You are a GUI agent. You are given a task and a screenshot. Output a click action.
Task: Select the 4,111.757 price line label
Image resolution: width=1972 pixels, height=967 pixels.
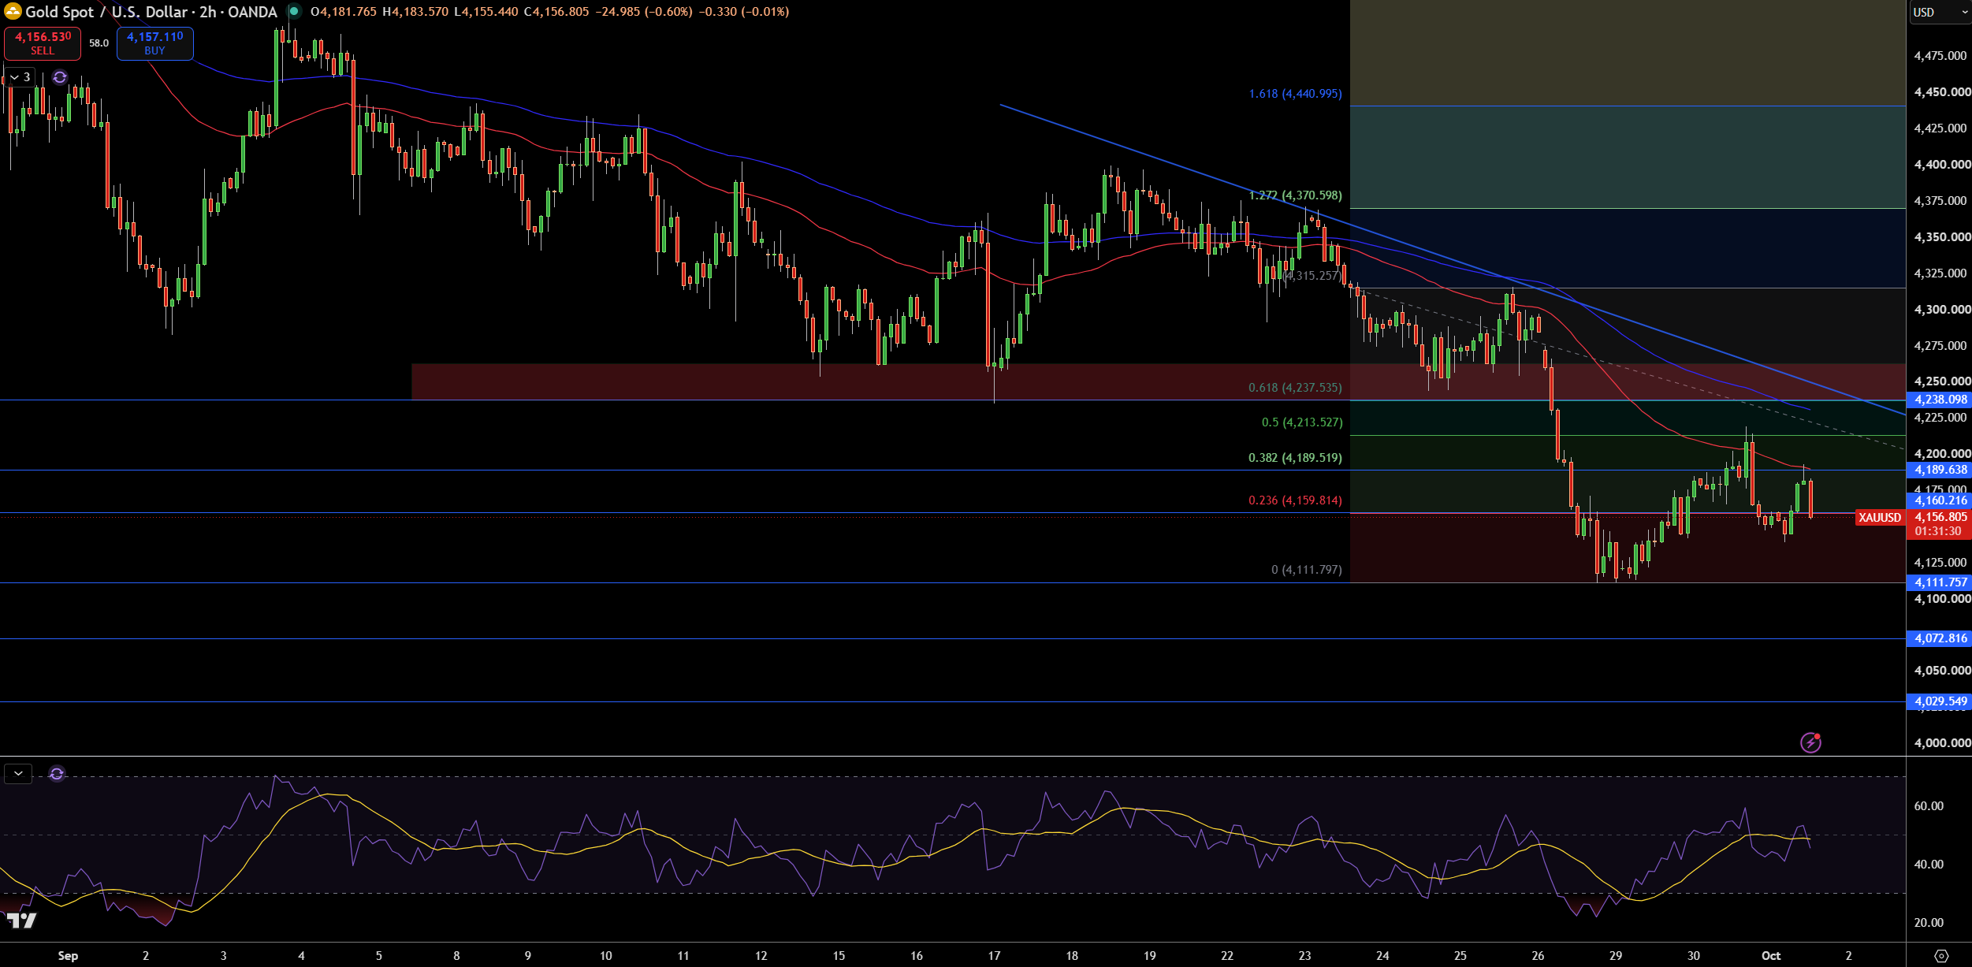(1940, 582)
